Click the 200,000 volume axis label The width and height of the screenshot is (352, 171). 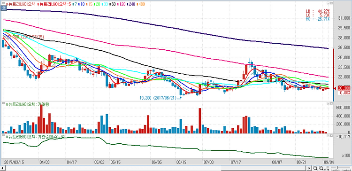point(343,124)
